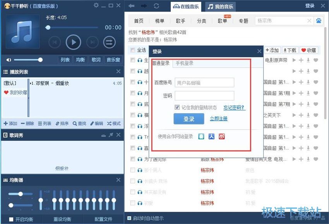Tick checkbox for bottom 初爱 row

[x=133, y=203]
